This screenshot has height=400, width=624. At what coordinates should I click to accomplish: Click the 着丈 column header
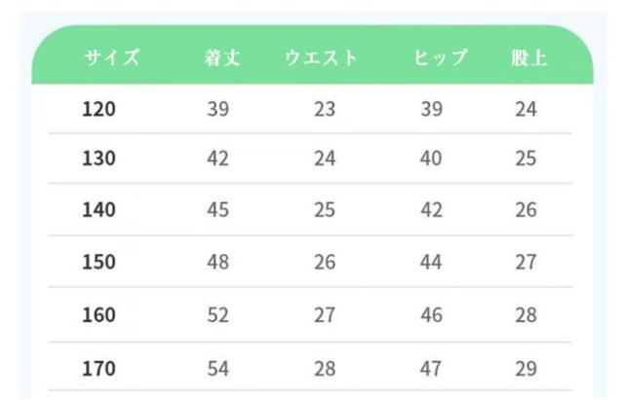[x=217, y=57]
